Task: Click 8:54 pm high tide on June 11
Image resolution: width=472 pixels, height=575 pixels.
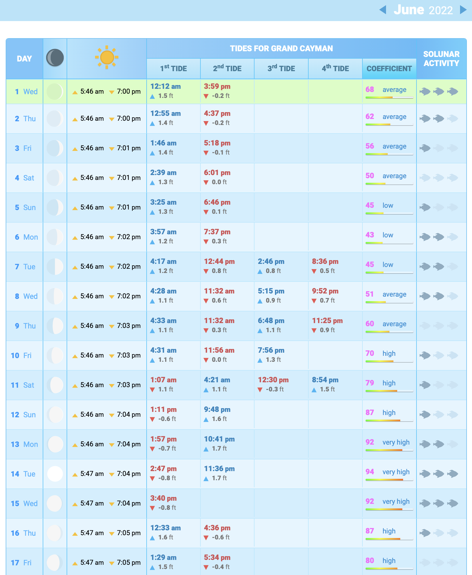Action: point(325,380)
